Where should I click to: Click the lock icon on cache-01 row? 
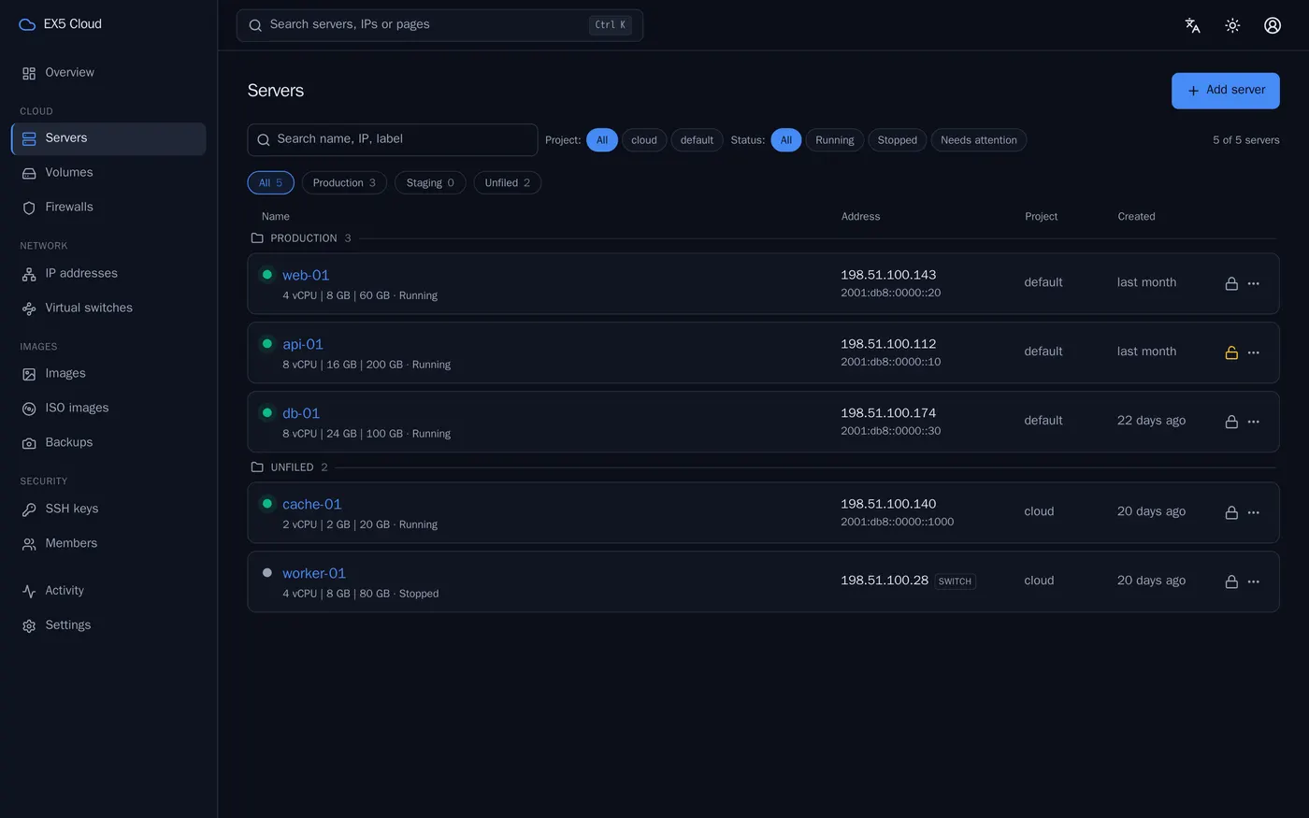point(1231,512)
